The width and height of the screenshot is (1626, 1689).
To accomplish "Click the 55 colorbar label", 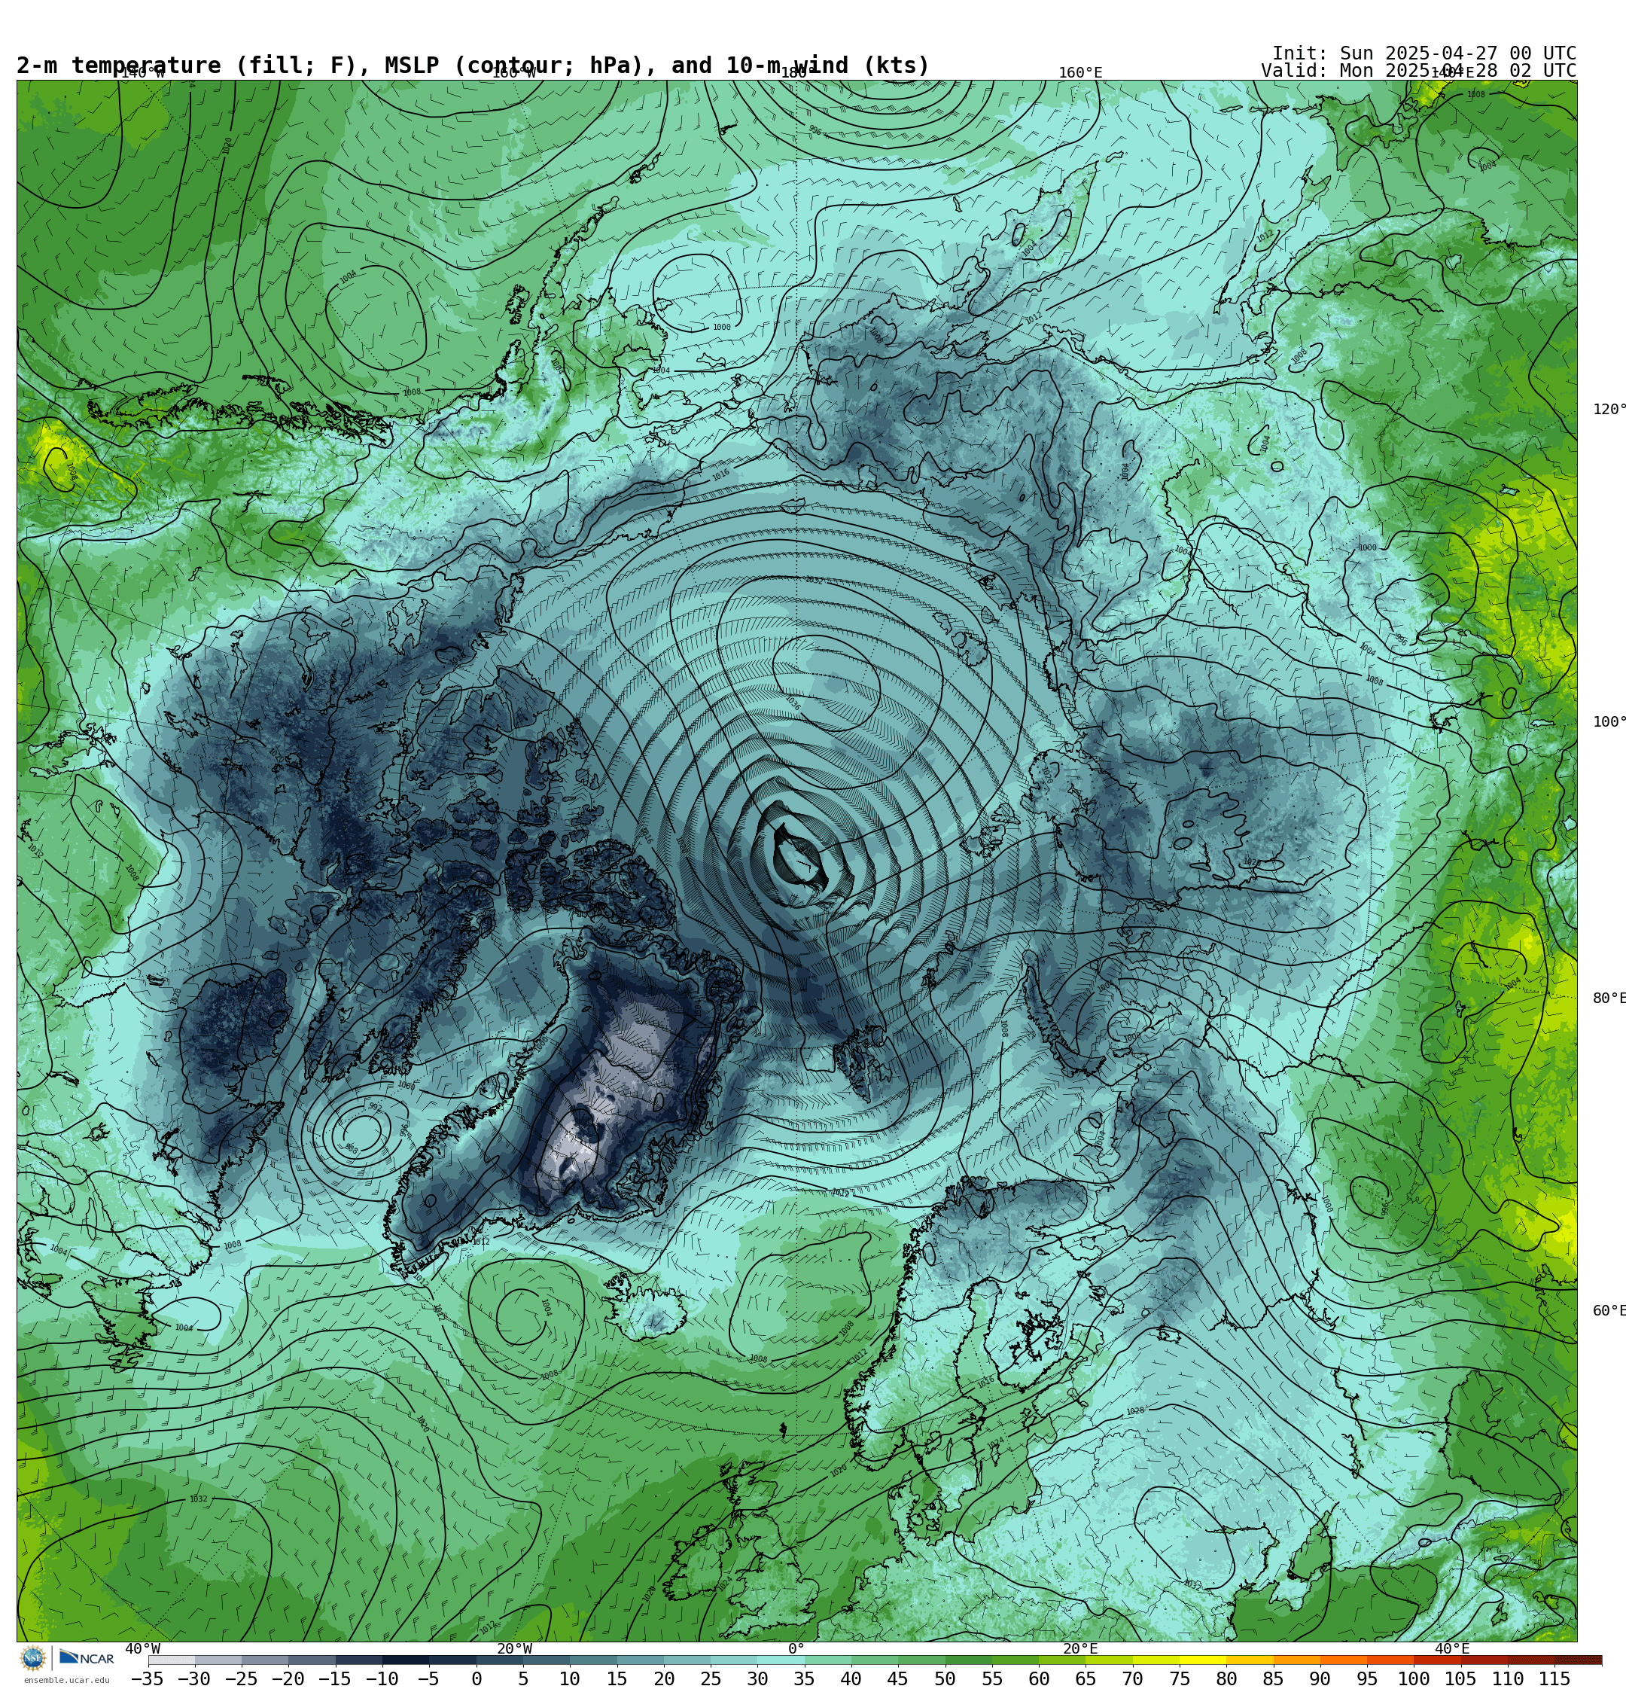I will click(992, 1678).
